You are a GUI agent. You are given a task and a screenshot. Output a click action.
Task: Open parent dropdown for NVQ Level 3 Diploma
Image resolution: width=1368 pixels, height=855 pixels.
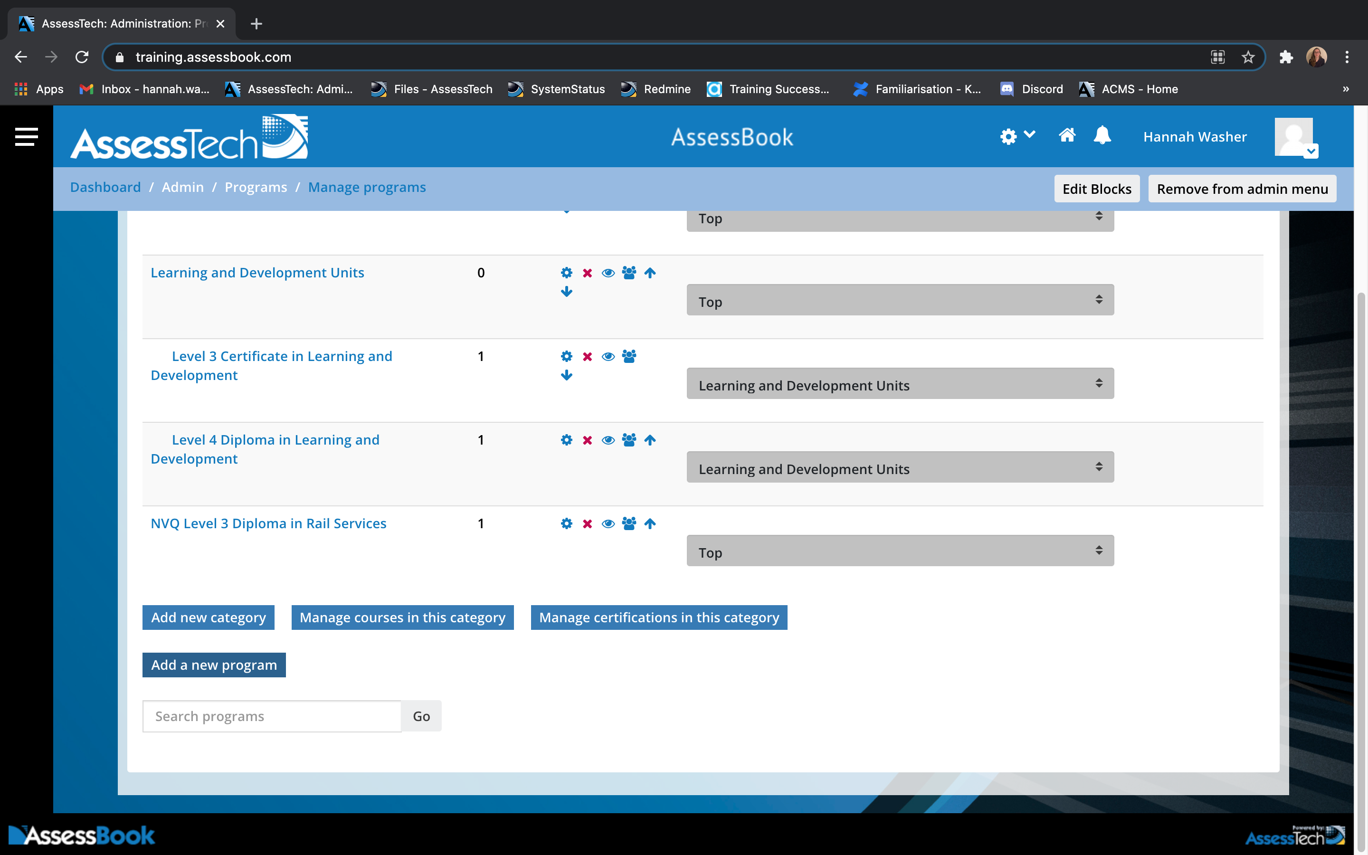(900, 551)
